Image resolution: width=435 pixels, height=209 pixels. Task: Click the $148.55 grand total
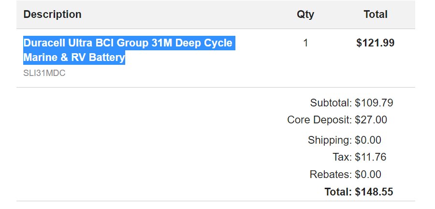374,192
